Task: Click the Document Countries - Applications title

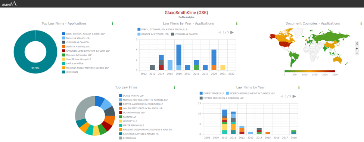Action: coord(312,23)
